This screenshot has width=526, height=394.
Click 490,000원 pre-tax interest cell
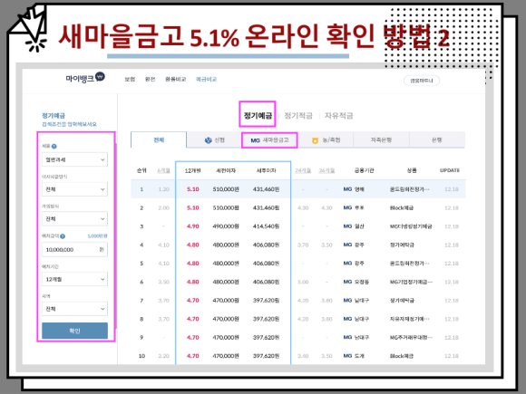(x=226, y=226)
